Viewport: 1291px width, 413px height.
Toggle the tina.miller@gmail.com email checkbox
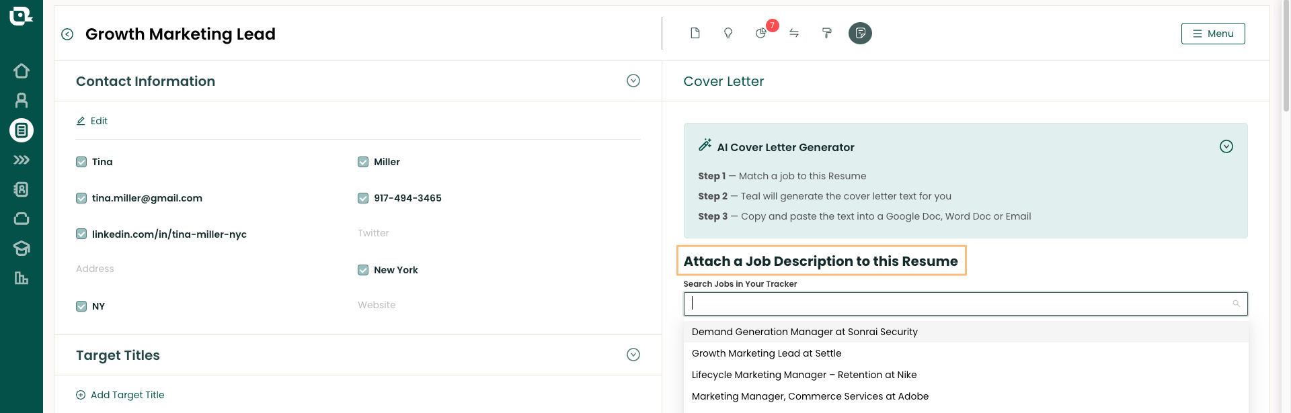point(81,198)
